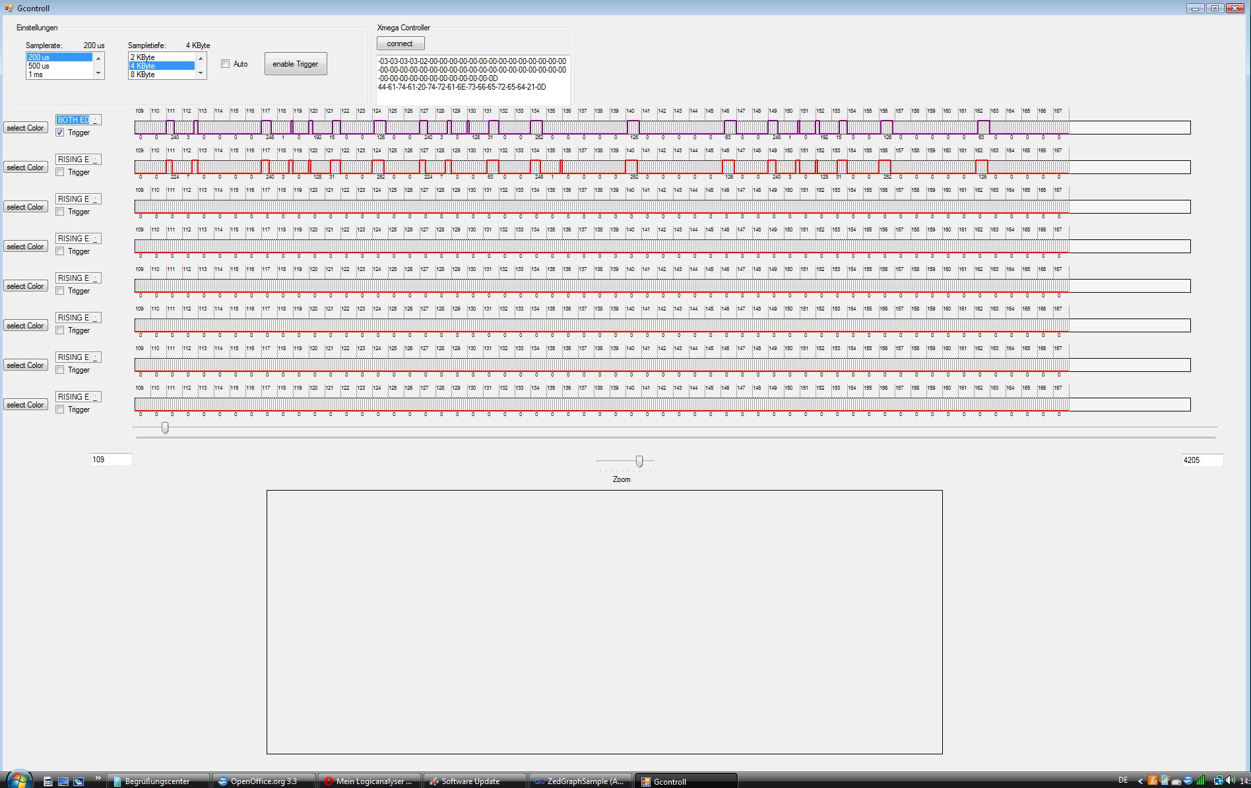Click the Sampletiefe list scroll-down arrow
Screen dimensions: 1251x788
pos(201,73)
